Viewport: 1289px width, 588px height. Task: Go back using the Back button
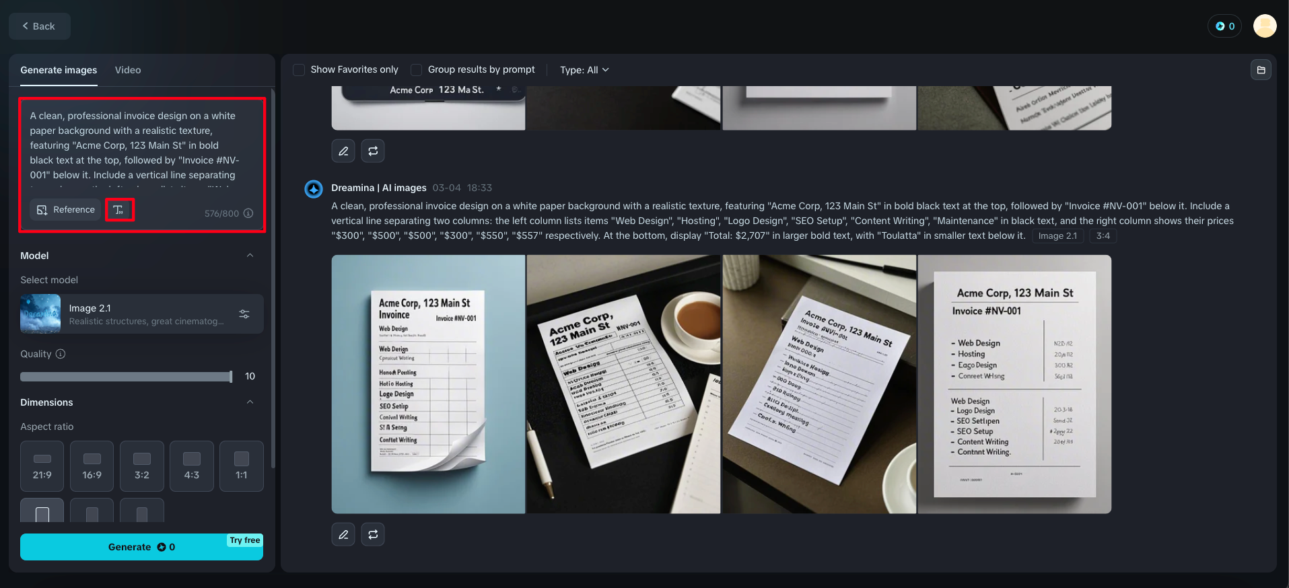[x=39, y=26]
